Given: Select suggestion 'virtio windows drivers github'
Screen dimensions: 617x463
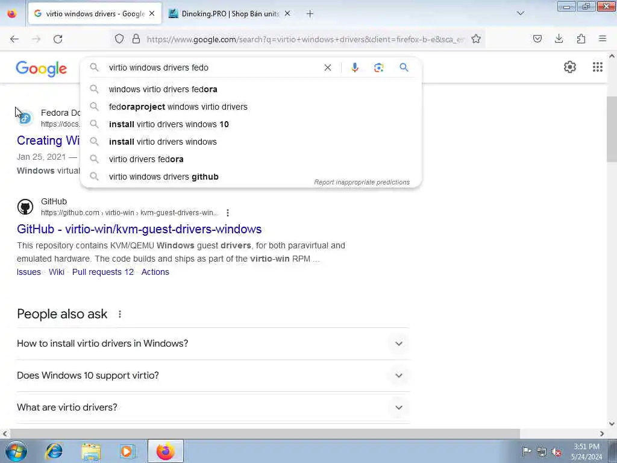Looking at the screenshot, I should [x=251, y=177].
